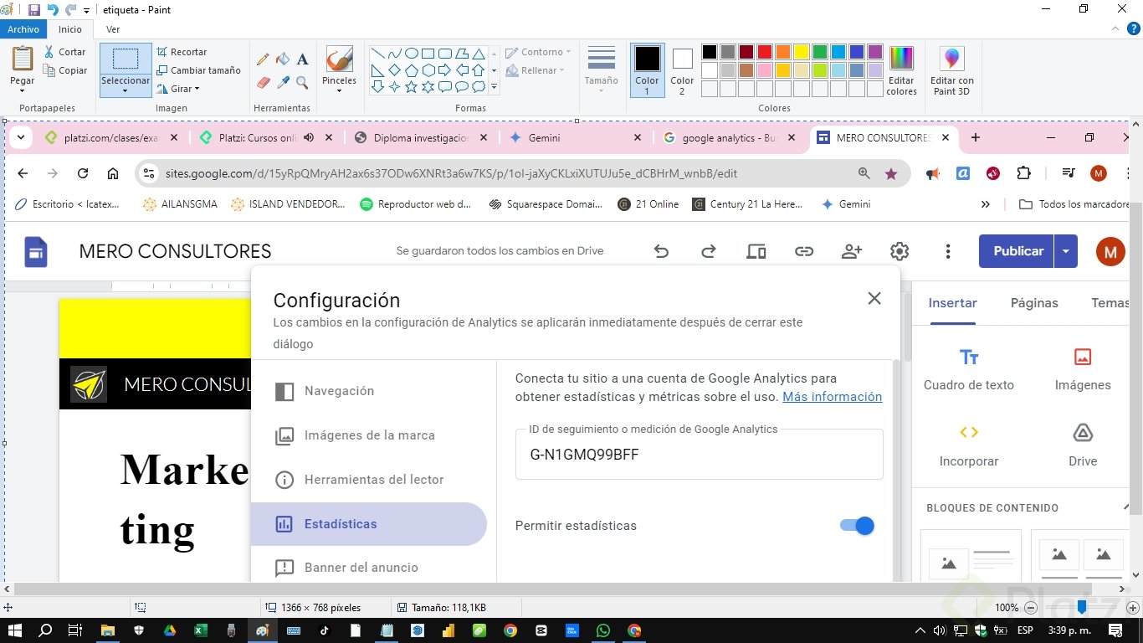Select Estadísticas in the Configuración sidebar
1143x643 pixels.
(x=369, y=524)
